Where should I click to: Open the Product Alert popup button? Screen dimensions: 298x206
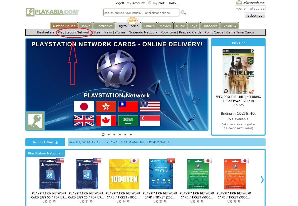(x=45, y=142)
